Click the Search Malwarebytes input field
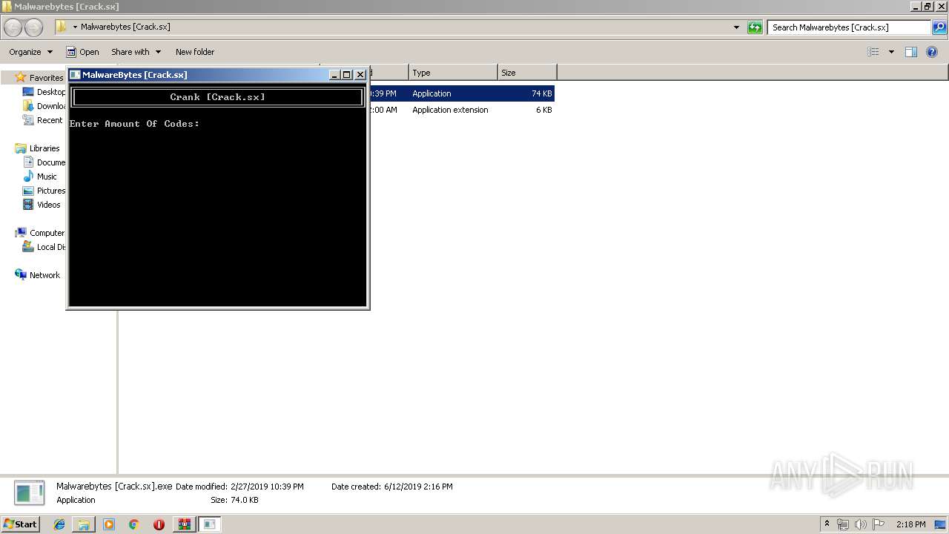Viewport: 949px width, 534px height. (x=849, y=27)
